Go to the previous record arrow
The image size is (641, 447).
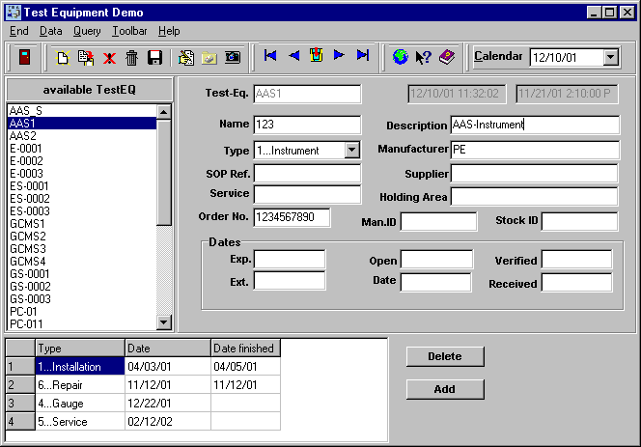point(293,55)
